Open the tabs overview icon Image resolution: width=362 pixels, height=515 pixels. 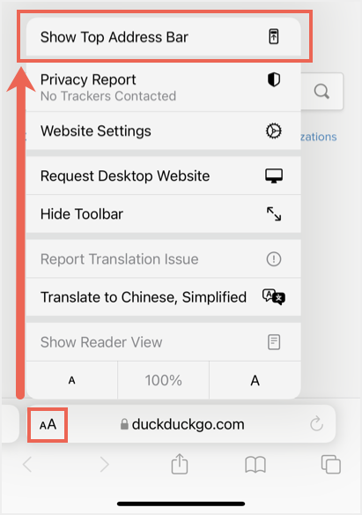[x=331, y=464]
